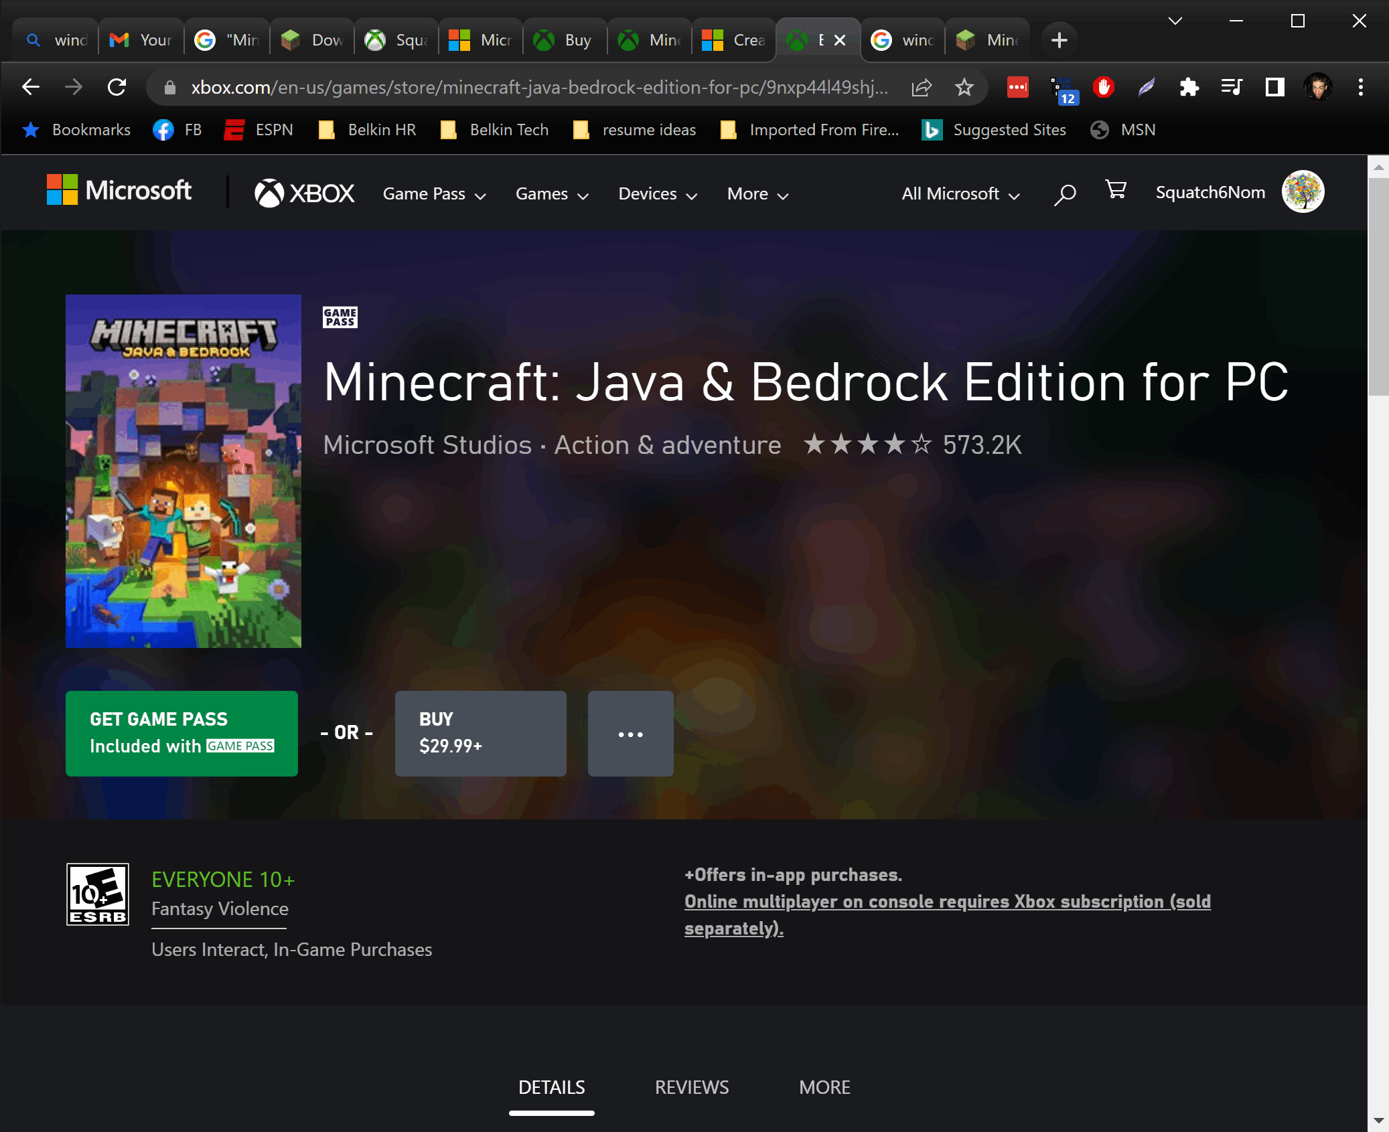
Task: Click the Xbox logo
Action: point(304,193)
